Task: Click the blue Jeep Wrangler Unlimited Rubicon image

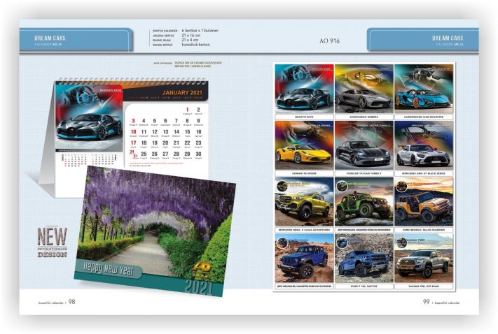Action: [x=304, y=258]
